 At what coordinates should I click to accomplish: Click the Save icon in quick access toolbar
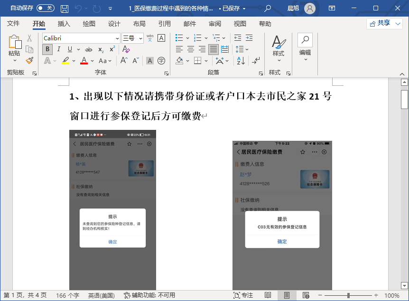pyautogui.click(x=65, y=8)
